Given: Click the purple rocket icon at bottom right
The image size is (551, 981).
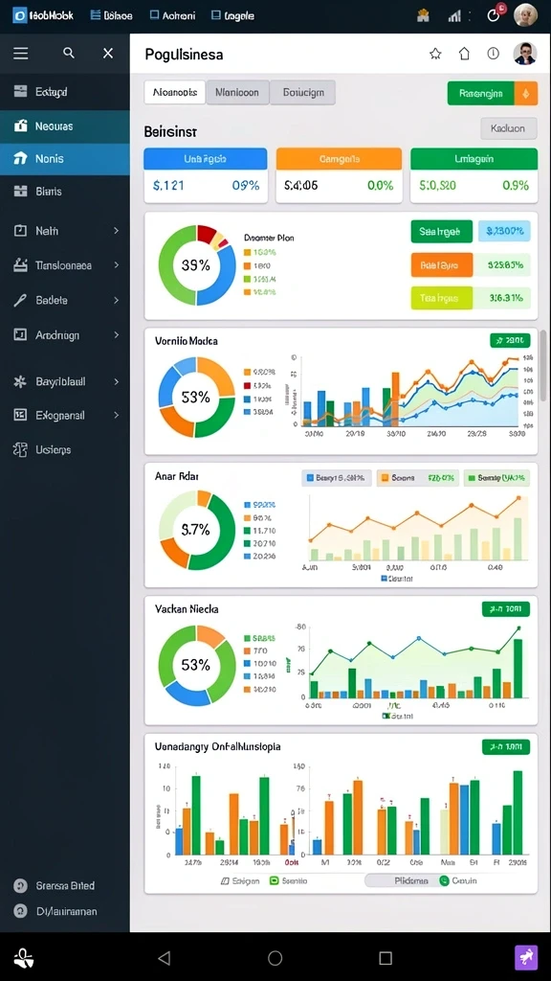Looking at the screenshot, I should pos(526,957).
